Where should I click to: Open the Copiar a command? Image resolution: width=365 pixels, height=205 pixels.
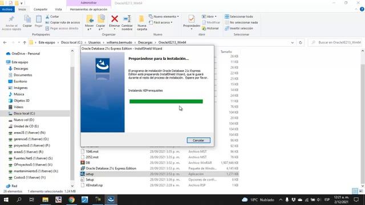point(101,23)
